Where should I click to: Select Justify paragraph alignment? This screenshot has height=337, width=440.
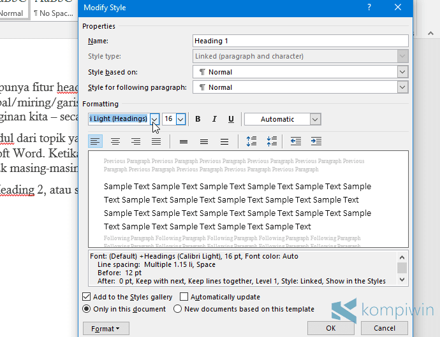click(x=156, y=141)
